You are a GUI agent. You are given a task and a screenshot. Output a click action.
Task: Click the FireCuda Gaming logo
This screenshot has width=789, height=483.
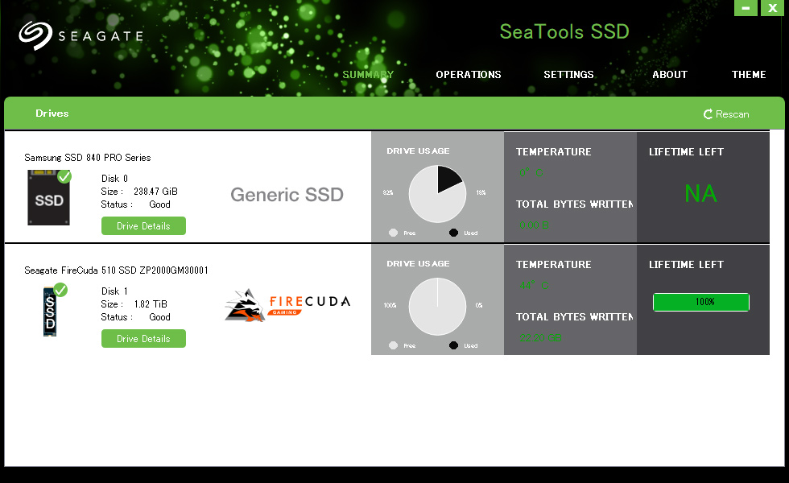tap(287, 305)
